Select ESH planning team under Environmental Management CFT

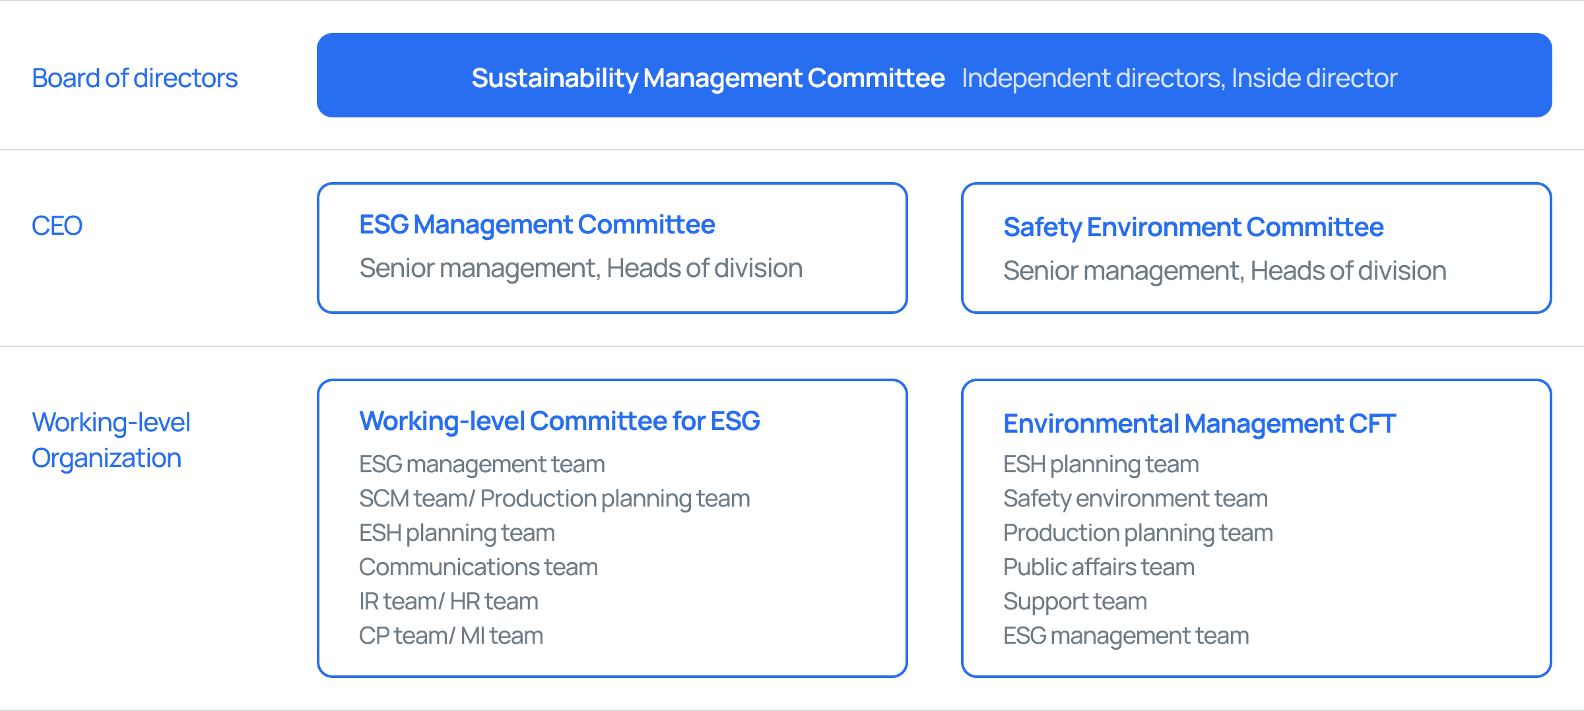click(x=1100, y=464)
